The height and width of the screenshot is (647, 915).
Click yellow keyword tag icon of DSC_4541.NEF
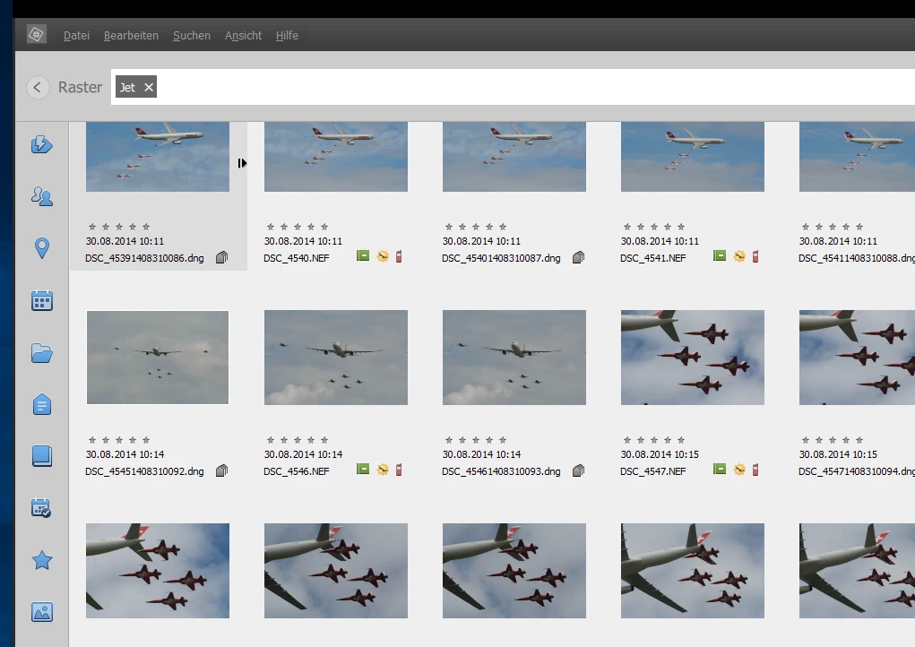click(x=739, y=256)
